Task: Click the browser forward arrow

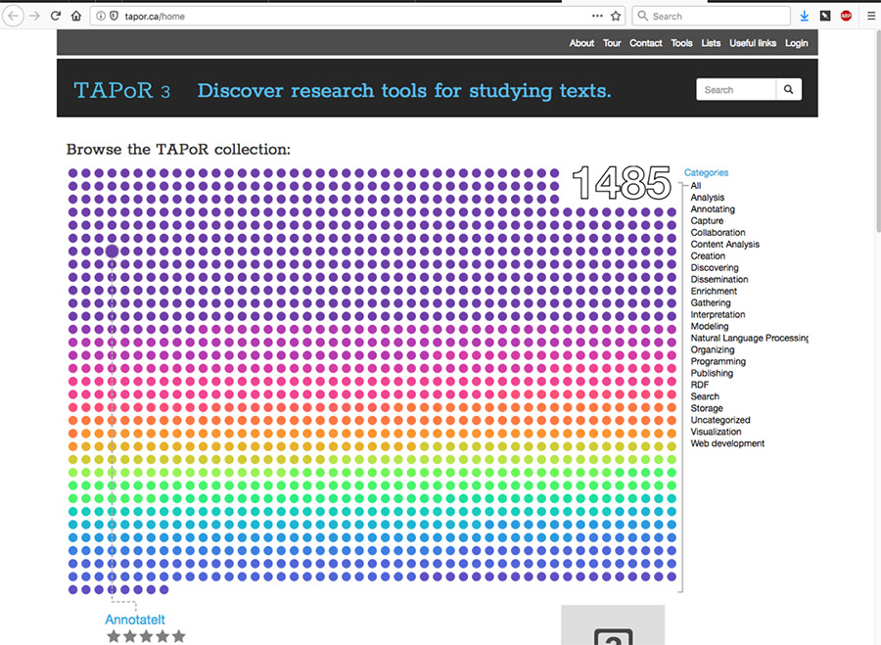Action: [35, 16]
